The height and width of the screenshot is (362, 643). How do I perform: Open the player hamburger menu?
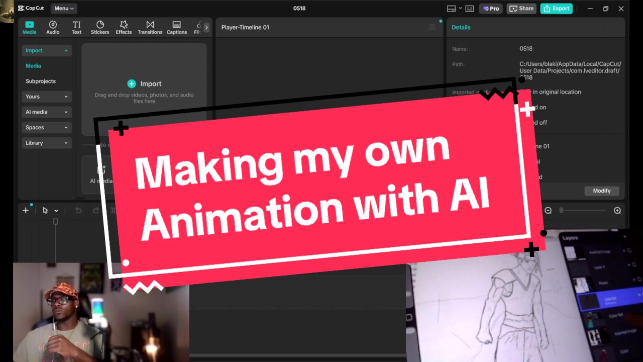(432, 27)
